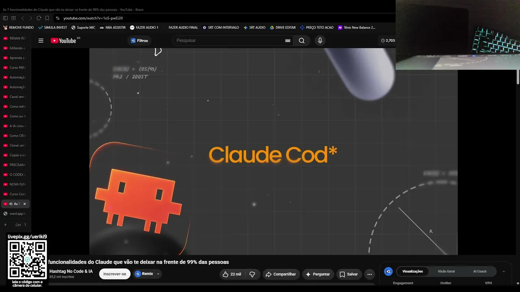The width and height of the screenshot is (520, 292).
Task: Mute the tab using the speaker icon
Action: click(x=11, y=204)
